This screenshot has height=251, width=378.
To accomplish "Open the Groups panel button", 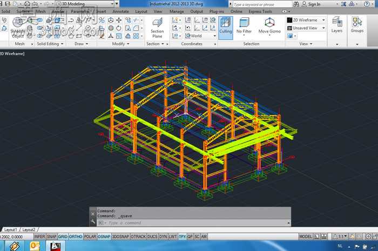I will [x=357, y=25].
